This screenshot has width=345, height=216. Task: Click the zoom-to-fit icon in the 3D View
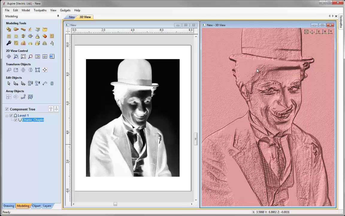pos(306,32)
